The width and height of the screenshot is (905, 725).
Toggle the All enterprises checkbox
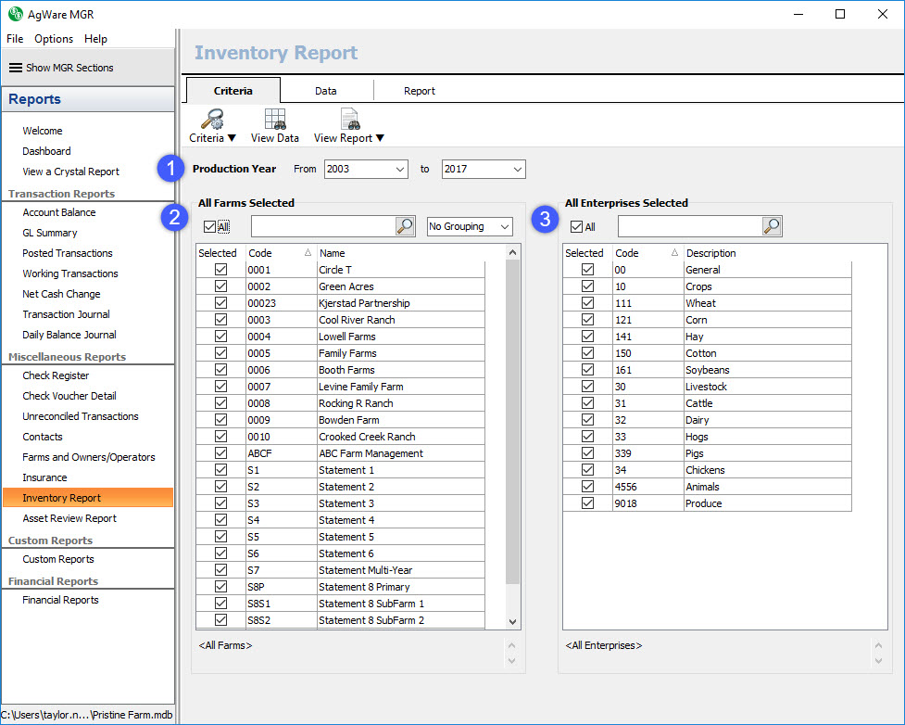(576, 226)
